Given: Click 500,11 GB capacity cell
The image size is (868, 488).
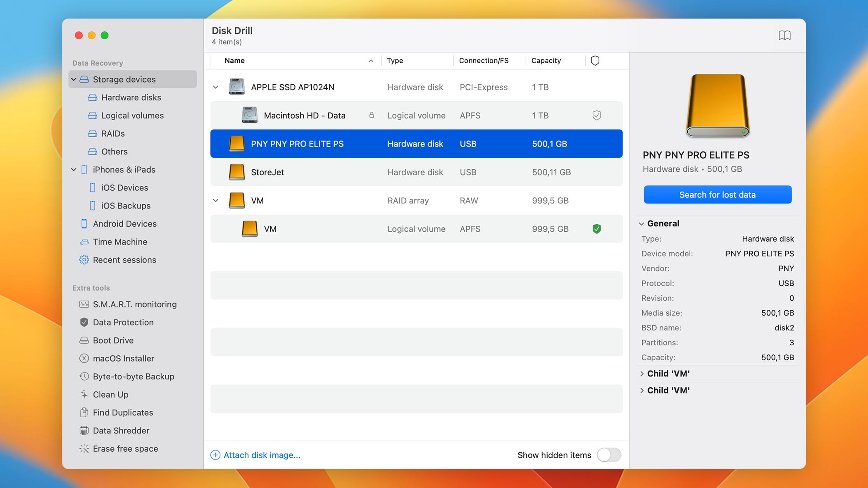Looking at the screenshot, I should [551, 172].
